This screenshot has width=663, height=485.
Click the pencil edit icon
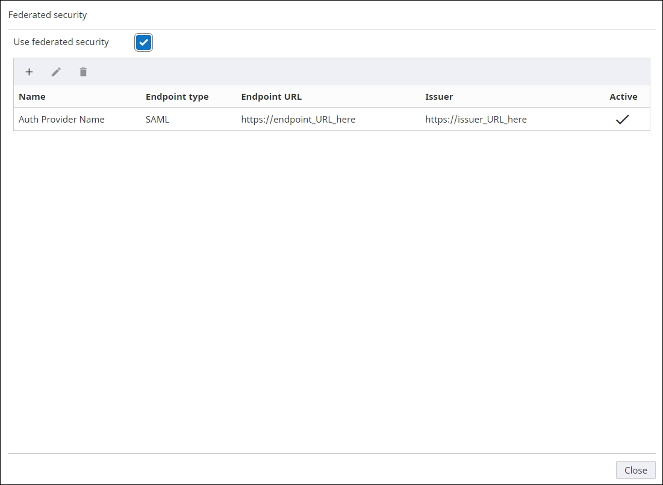(56, 72)
